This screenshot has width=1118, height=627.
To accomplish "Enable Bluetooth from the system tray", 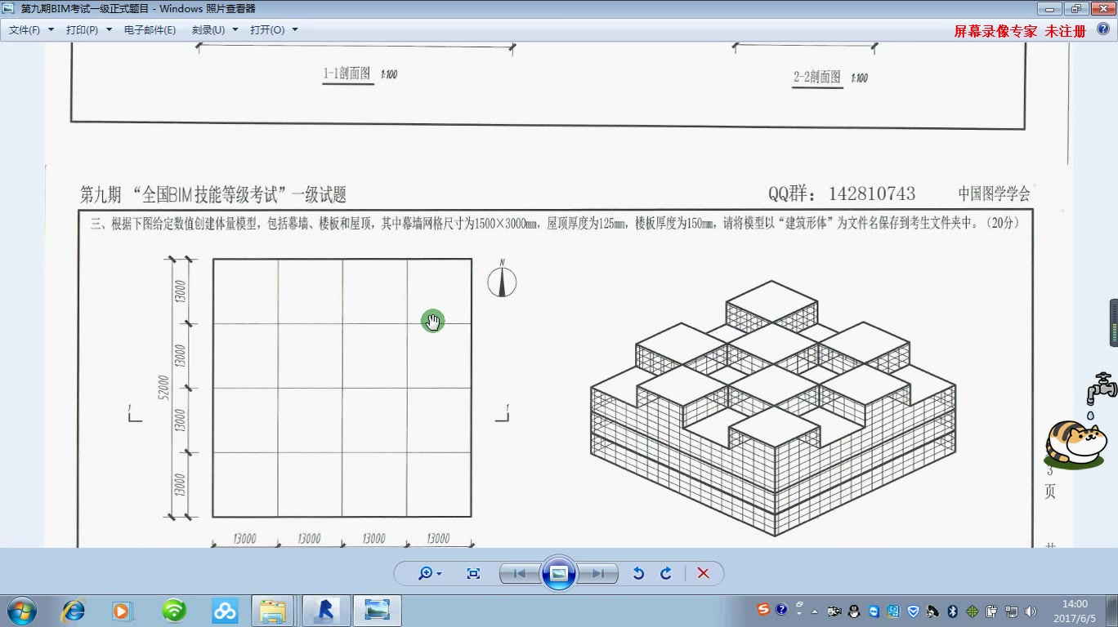I will click(951, 612).
